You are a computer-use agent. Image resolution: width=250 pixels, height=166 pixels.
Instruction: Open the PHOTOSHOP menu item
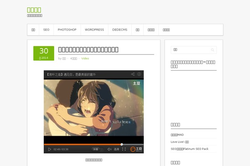[x=67, y=30]
